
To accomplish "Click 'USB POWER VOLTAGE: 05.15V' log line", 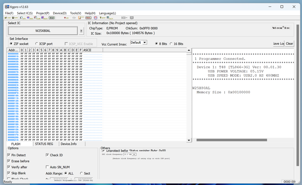I will (x=236, y=71).
